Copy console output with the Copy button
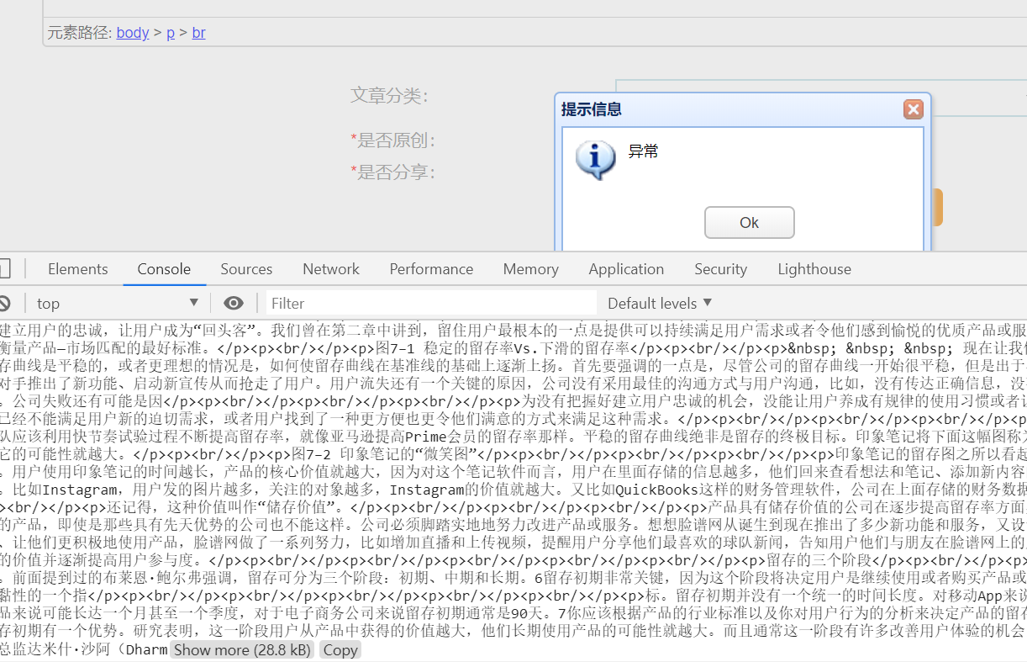Image resolution: width=1027 pixels, height=662 pixels. click(340, 649)
